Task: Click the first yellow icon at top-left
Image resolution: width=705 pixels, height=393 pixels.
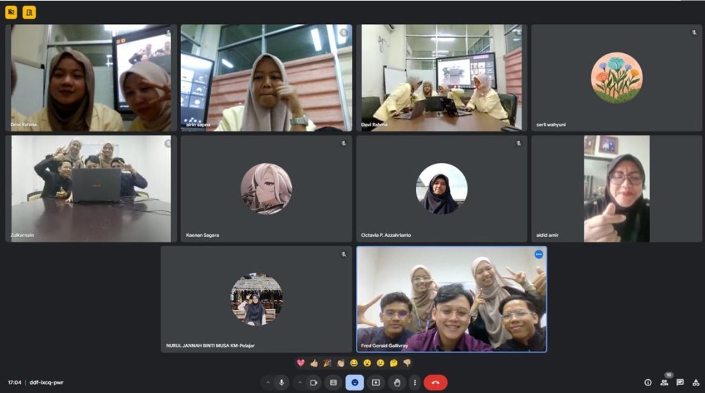Action: 11,12
